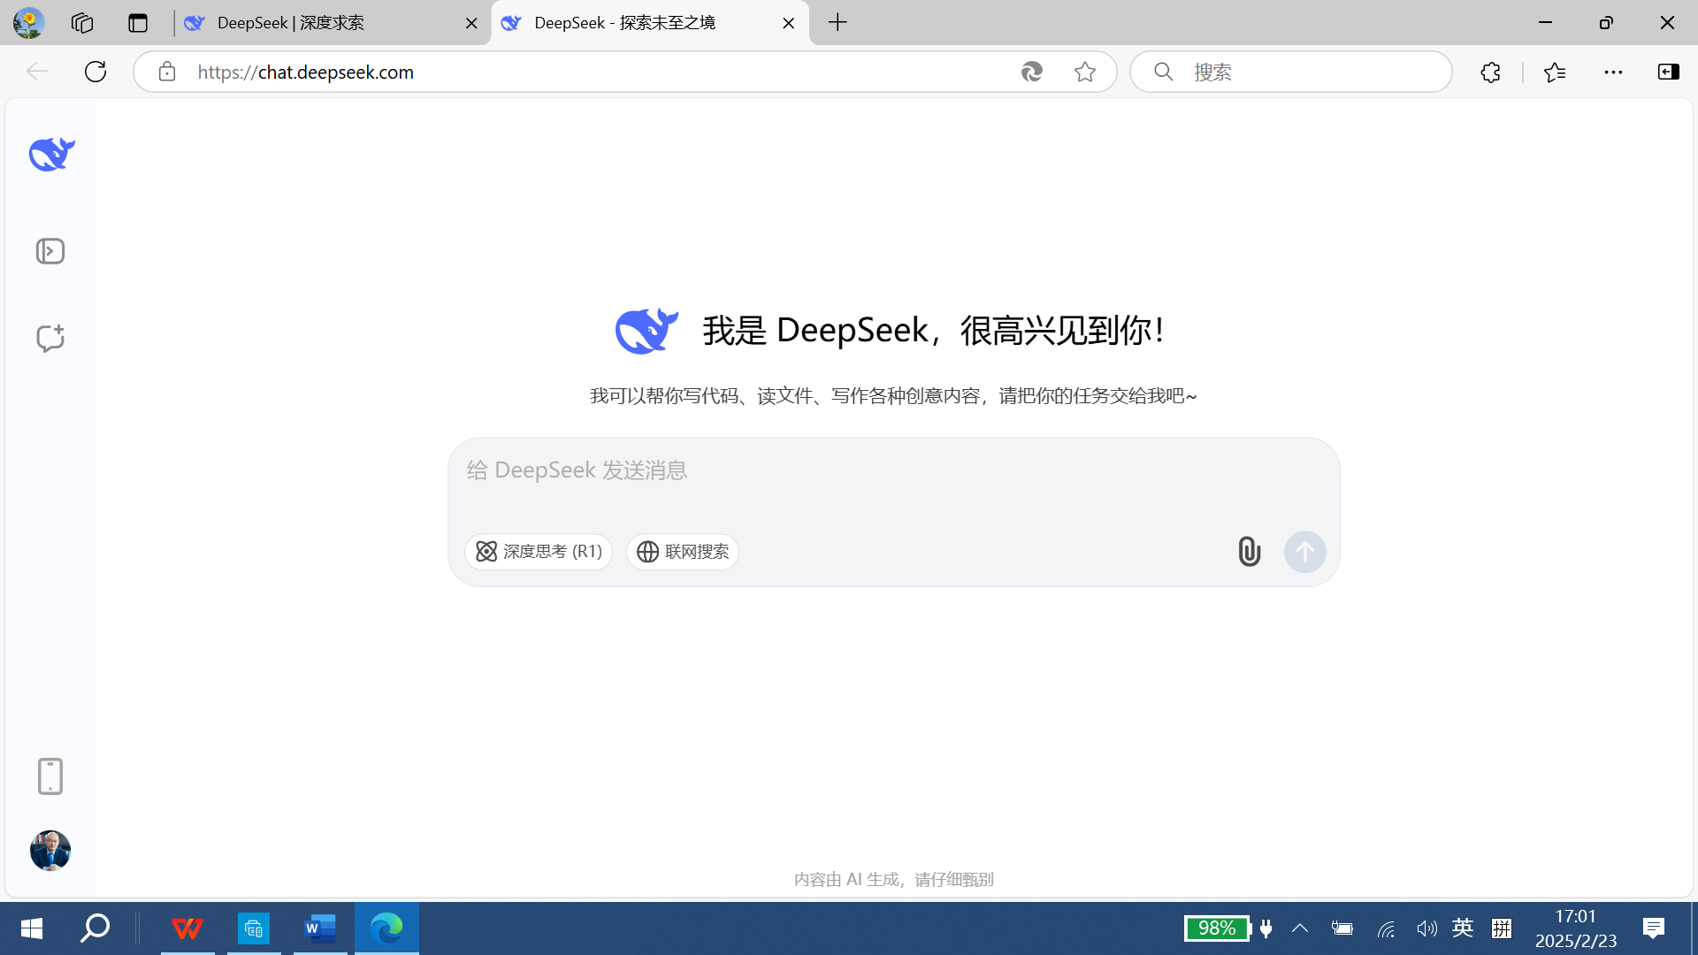Close the DeepSeek | 深度求索 tab

click(x=471, y=24)
